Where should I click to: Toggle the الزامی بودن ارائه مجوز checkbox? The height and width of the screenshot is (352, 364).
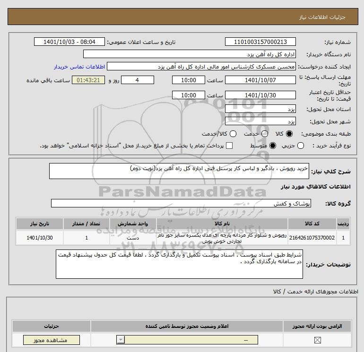(317, 340)
